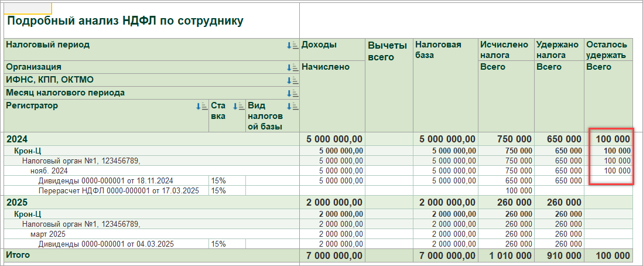This screenshot has width=643, height=266.
Task: Select the март 2025 month row
Action: coord(47,234)
